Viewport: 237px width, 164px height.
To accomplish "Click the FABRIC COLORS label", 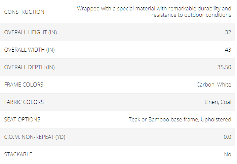I will click(24, 102).
